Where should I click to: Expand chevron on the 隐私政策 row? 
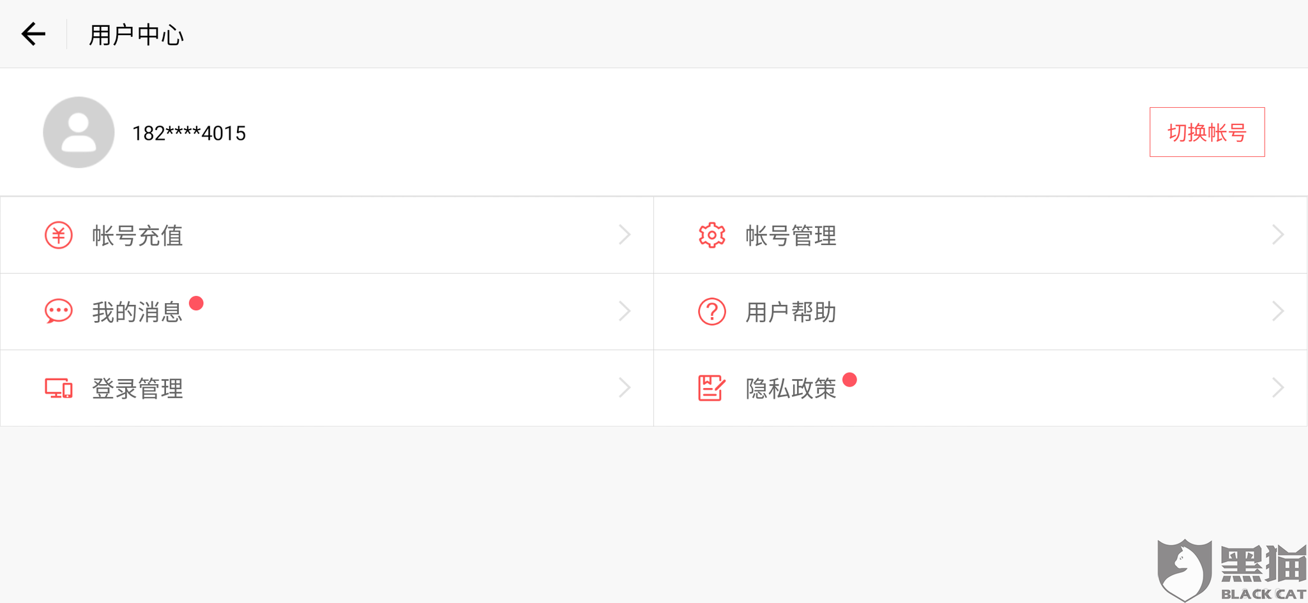click(x=1277, y=387)
